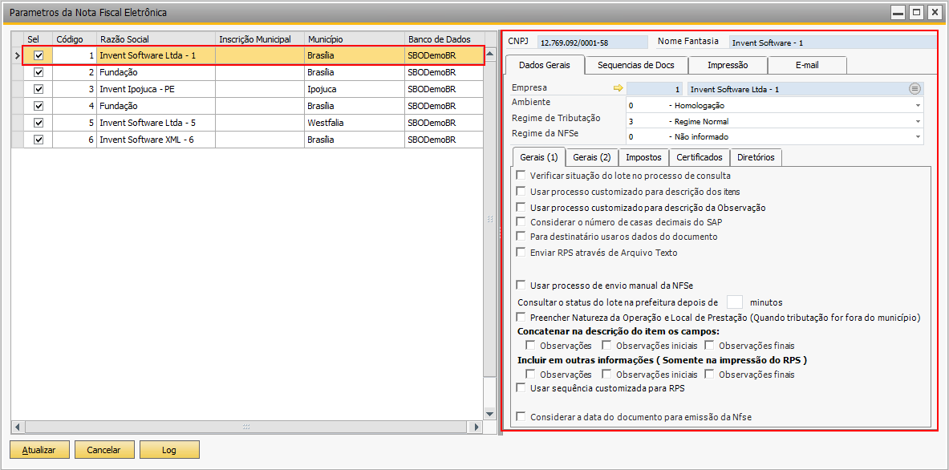Switch to the Sequencias de Docs tab
This screenshot has height=470, width=949.
click(635, 65)
